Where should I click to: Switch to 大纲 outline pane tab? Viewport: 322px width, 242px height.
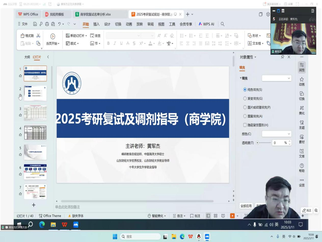click(x=27, y=57)
